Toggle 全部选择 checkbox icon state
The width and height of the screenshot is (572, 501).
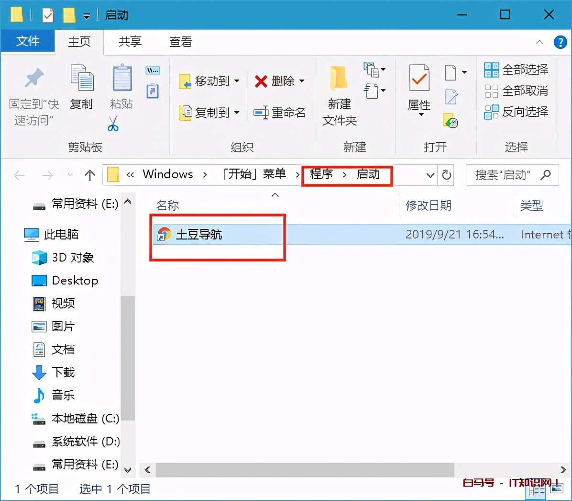click(491, 69)
